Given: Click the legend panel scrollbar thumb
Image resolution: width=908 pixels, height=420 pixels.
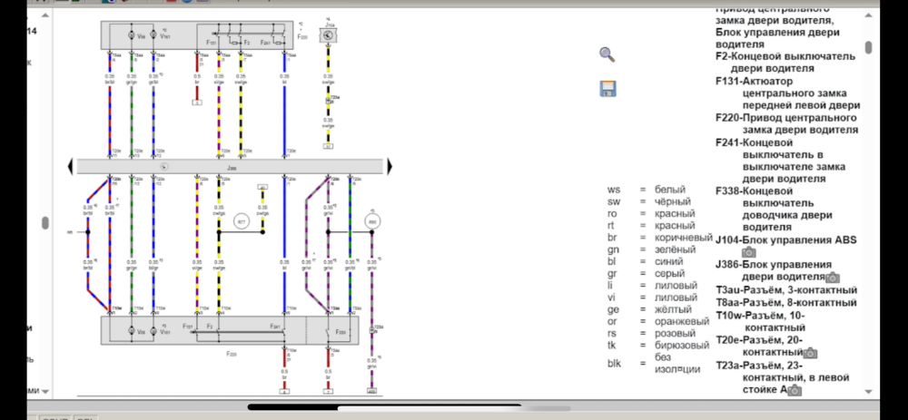Looking at the screenshot, I should click(869, 47).
